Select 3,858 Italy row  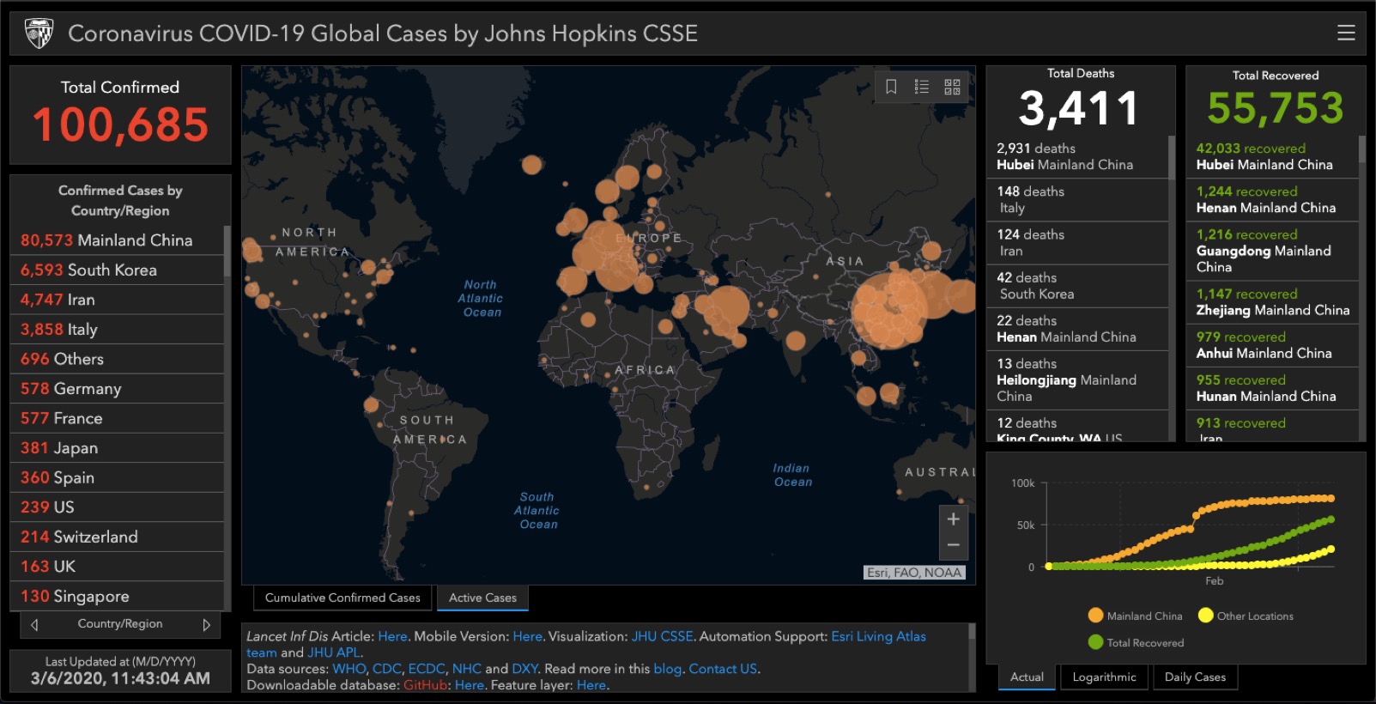[117, 330]
